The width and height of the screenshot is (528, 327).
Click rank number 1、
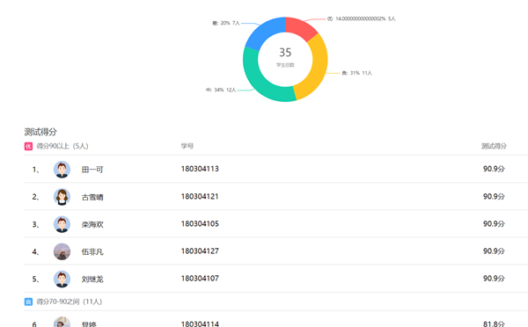click(x=36, y=170)
